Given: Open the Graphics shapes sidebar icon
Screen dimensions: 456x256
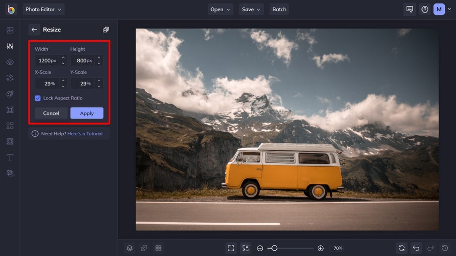Looking at the screenshot, I should click(10, 126).
